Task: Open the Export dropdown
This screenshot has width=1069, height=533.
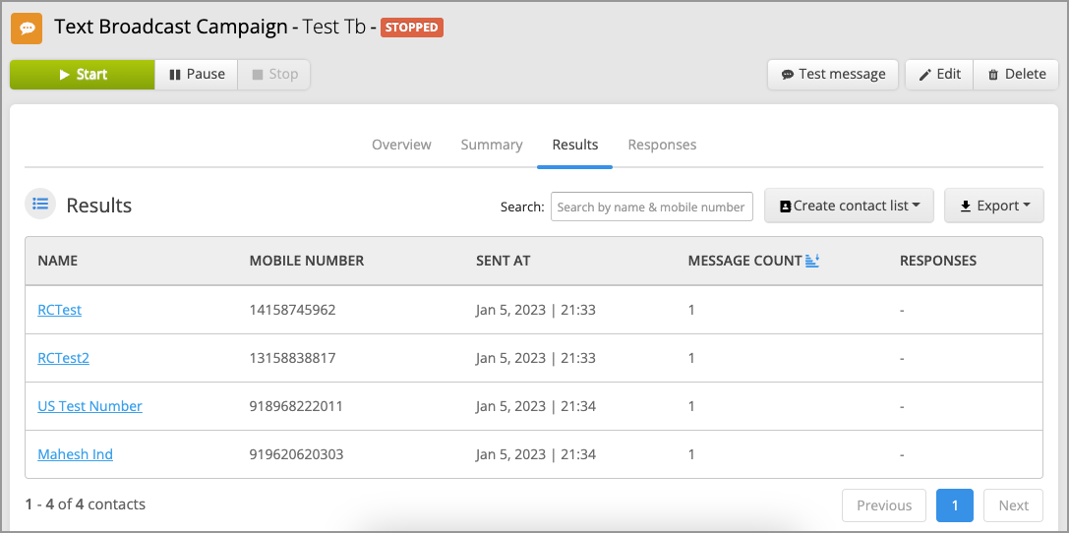Action: pos(994,206)
